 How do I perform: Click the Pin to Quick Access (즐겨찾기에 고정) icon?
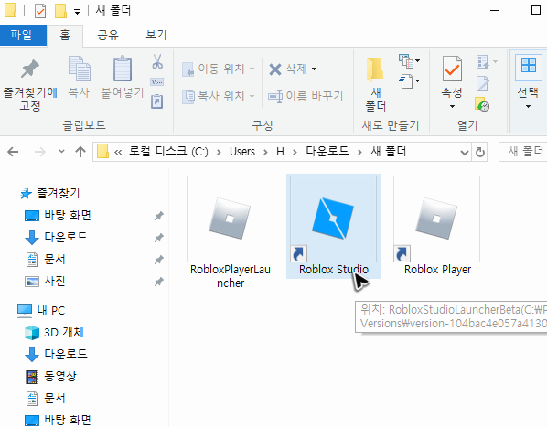(x=30, y=69)
